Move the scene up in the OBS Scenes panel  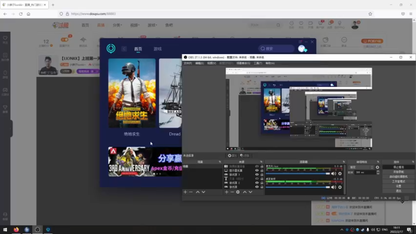pyautogui.click(x=198, y=192)
